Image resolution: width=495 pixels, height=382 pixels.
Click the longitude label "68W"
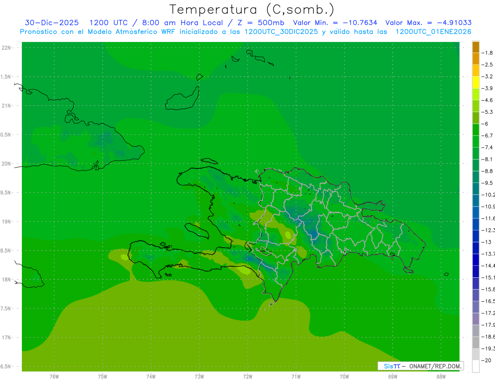[x=441, y=377]
